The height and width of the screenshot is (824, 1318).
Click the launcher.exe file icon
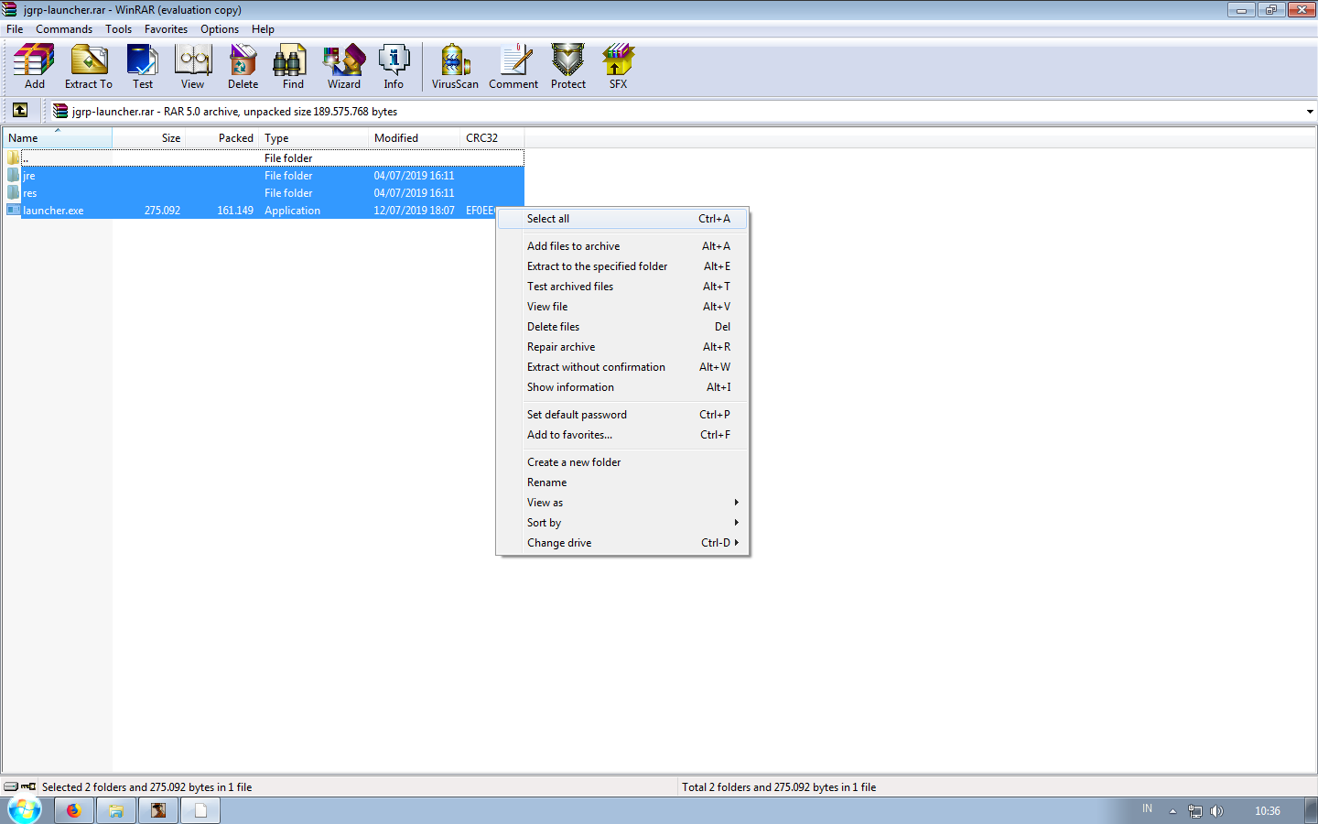[x=14, y=210]
